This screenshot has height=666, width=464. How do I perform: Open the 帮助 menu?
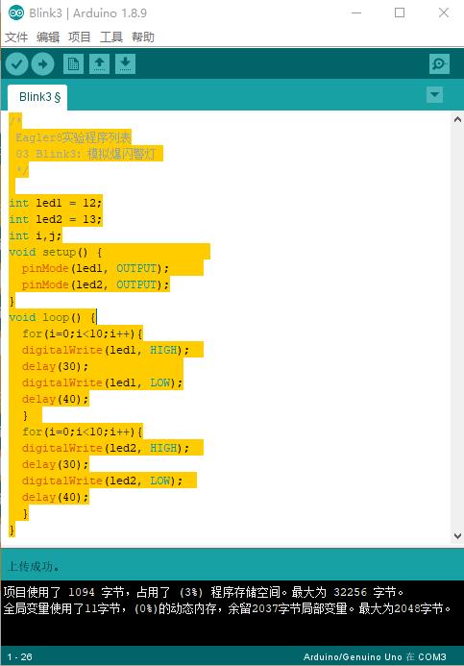(142, 37)
